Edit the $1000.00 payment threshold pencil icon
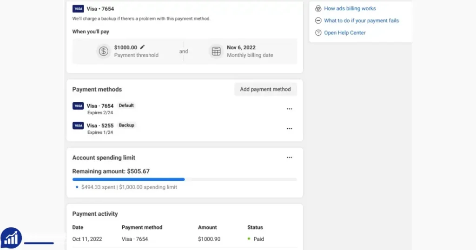This screenshot has width=476, height=250. coord(142,47)
